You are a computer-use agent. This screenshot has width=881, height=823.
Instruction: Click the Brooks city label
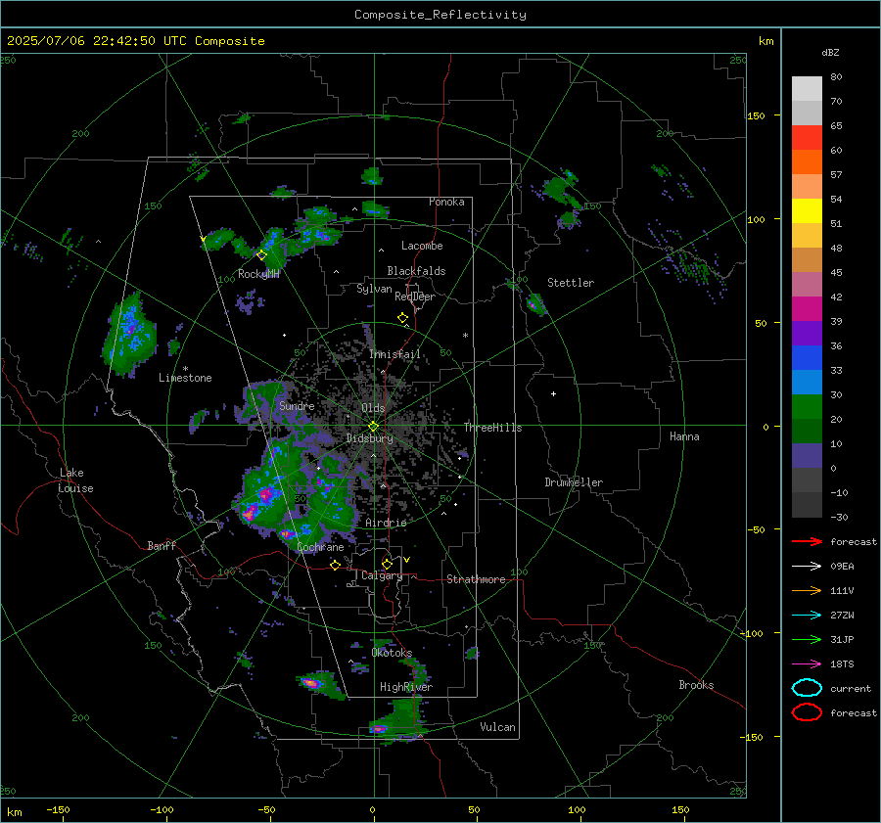tap(696, 685)
